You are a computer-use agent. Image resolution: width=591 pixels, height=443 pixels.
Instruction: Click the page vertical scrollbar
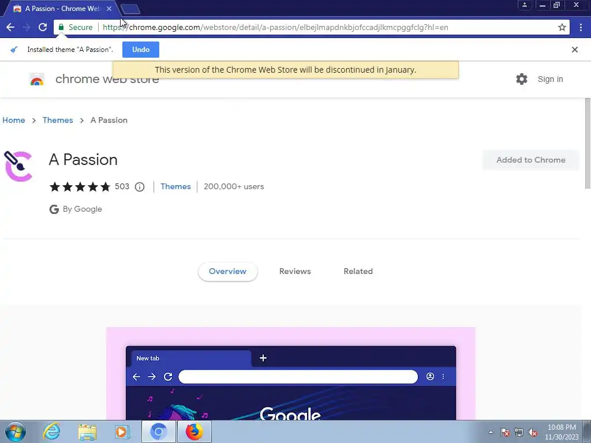[588, 143]
